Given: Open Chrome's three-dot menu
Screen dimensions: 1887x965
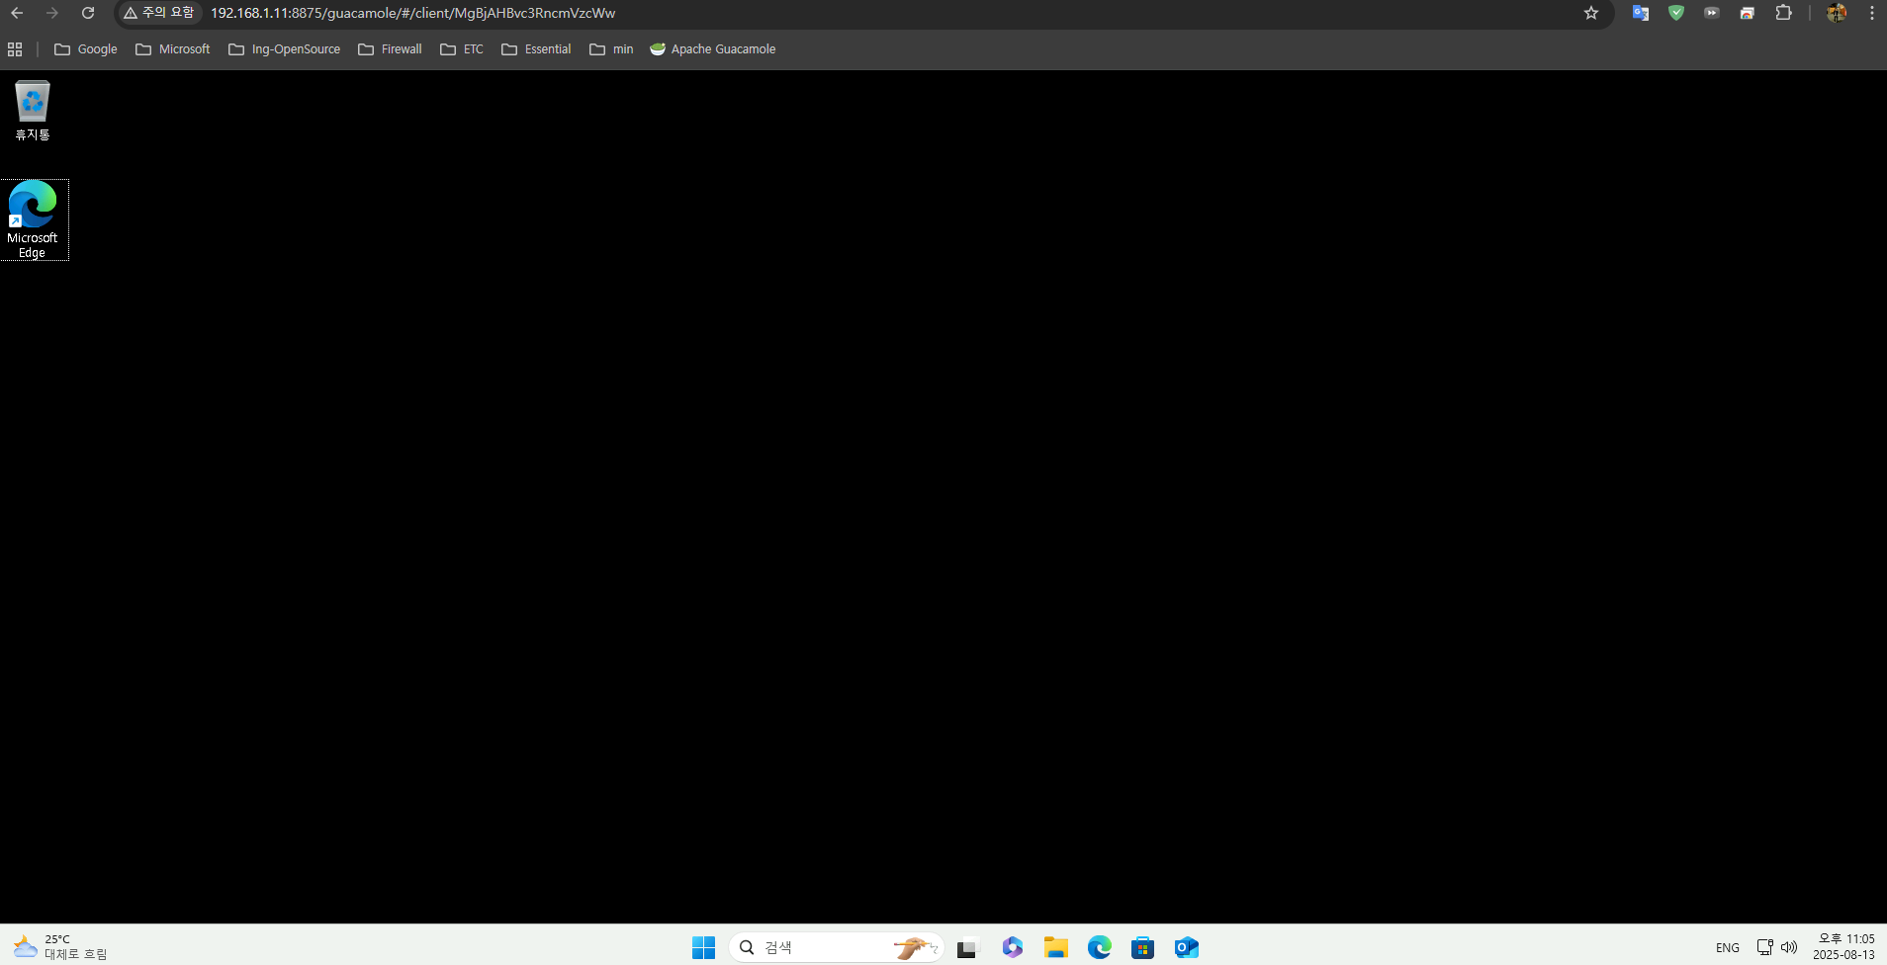Looking at the screenshot, I should pos(1872,13).
